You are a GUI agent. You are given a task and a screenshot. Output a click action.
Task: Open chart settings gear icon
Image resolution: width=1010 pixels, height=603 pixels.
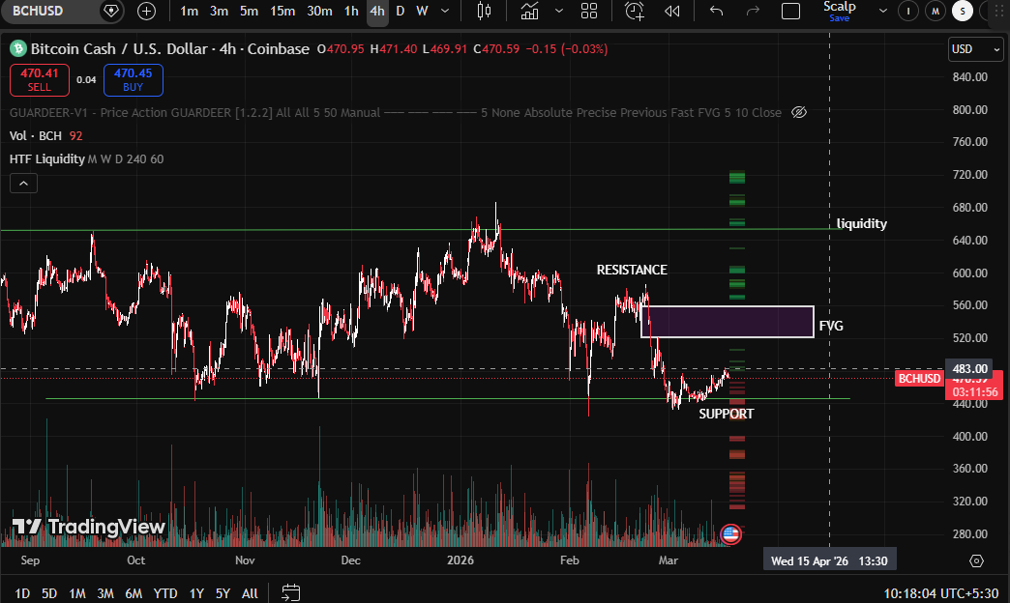coord(977,560)
